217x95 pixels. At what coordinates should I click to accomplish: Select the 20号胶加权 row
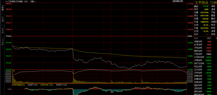tap(205, 57)
